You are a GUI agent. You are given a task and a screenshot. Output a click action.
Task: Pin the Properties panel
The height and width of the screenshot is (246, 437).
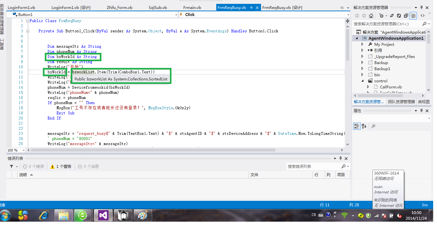pyautogui.click(x=421, y=111)
